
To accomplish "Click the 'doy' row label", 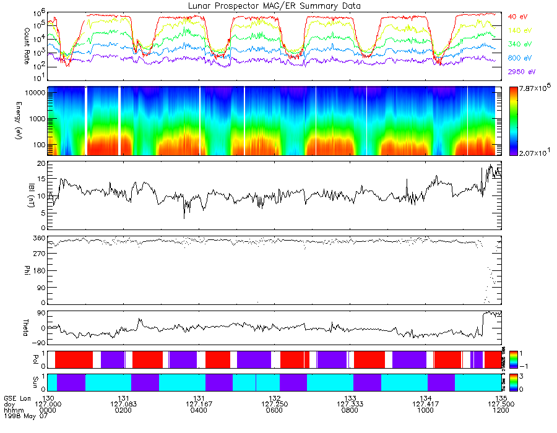I will 9,405.
